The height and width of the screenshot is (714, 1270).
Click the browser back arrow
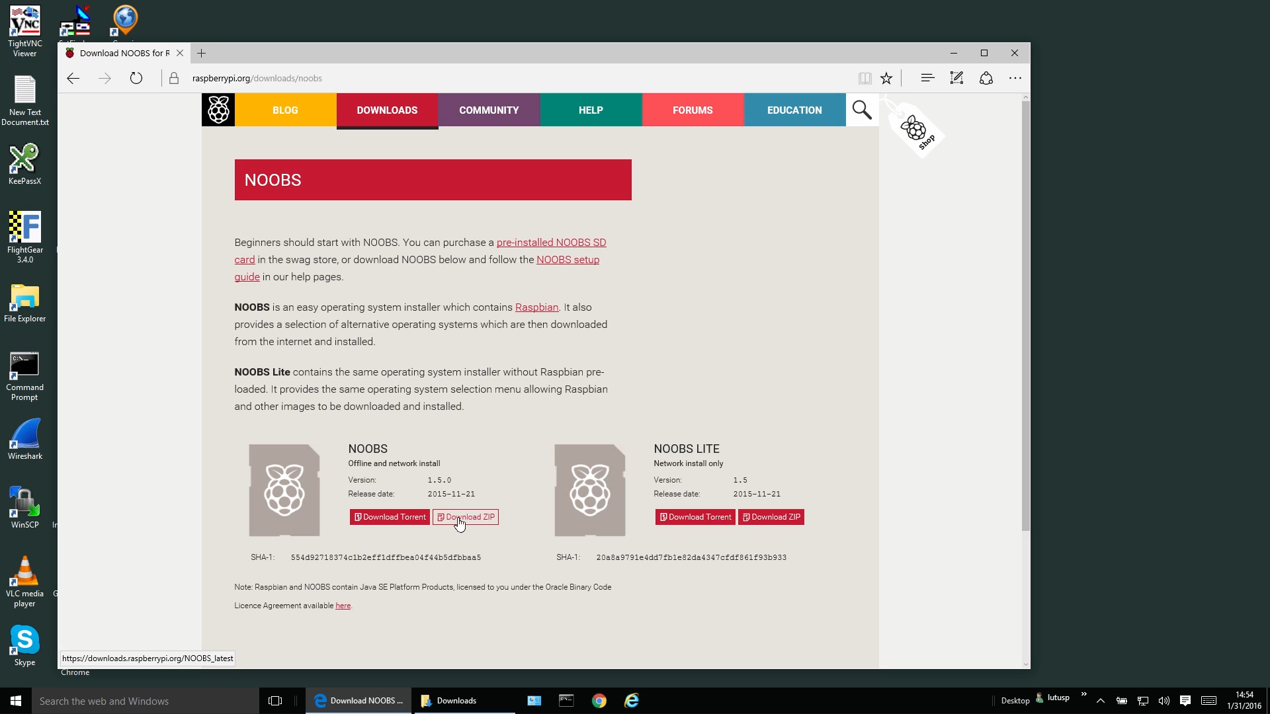click(73, 78)
